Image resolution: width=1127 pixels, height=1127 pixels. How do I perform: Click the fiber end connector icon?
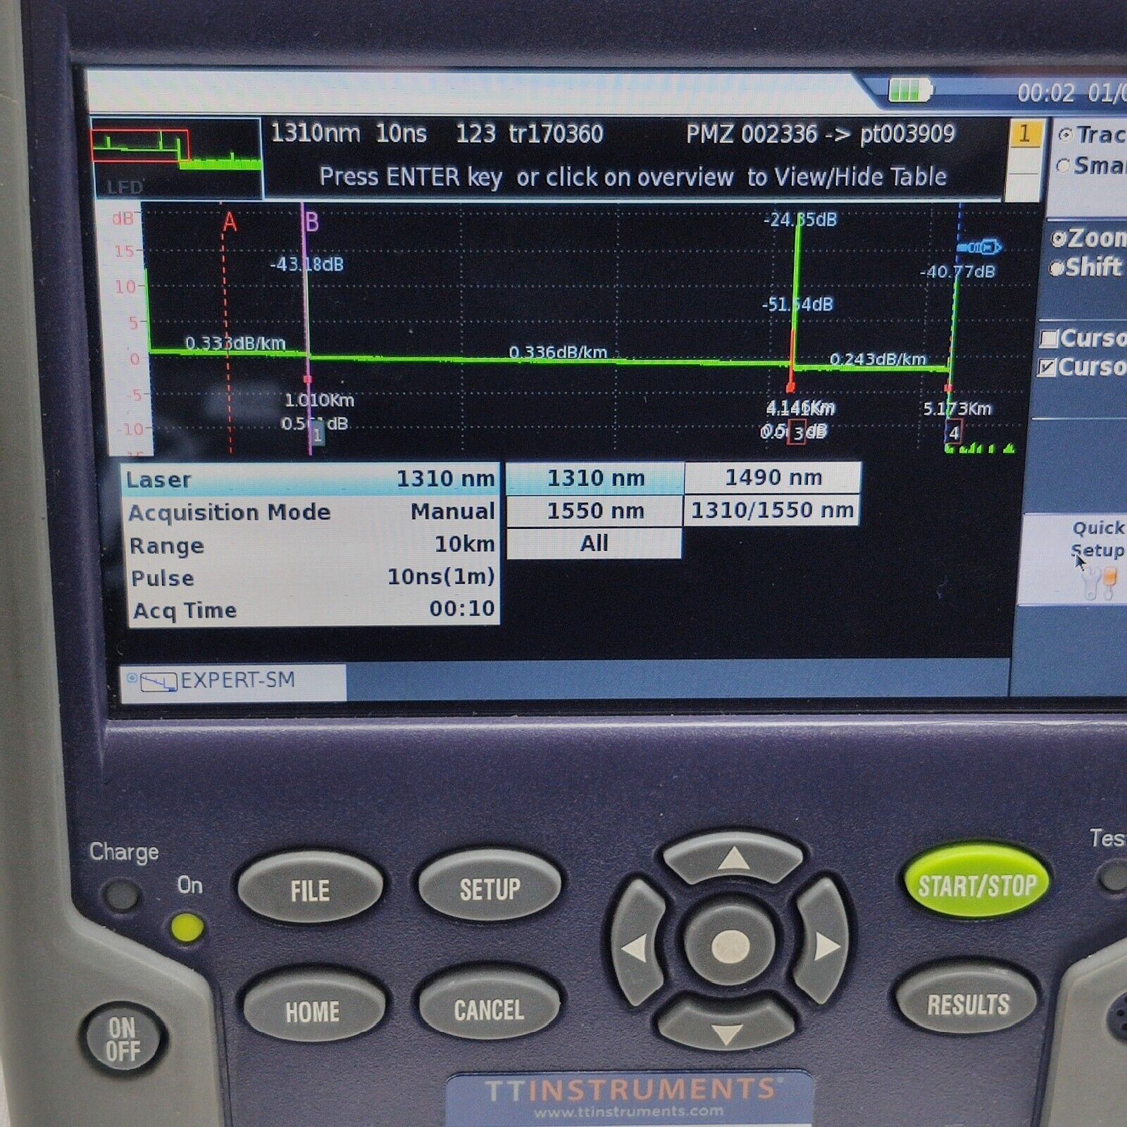pos(980,247)
